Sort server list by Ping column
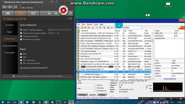185x104 pixels. pyautogui.click(x=125, y=31)
